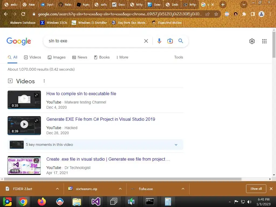Open the Tools search options

point(178,57)
